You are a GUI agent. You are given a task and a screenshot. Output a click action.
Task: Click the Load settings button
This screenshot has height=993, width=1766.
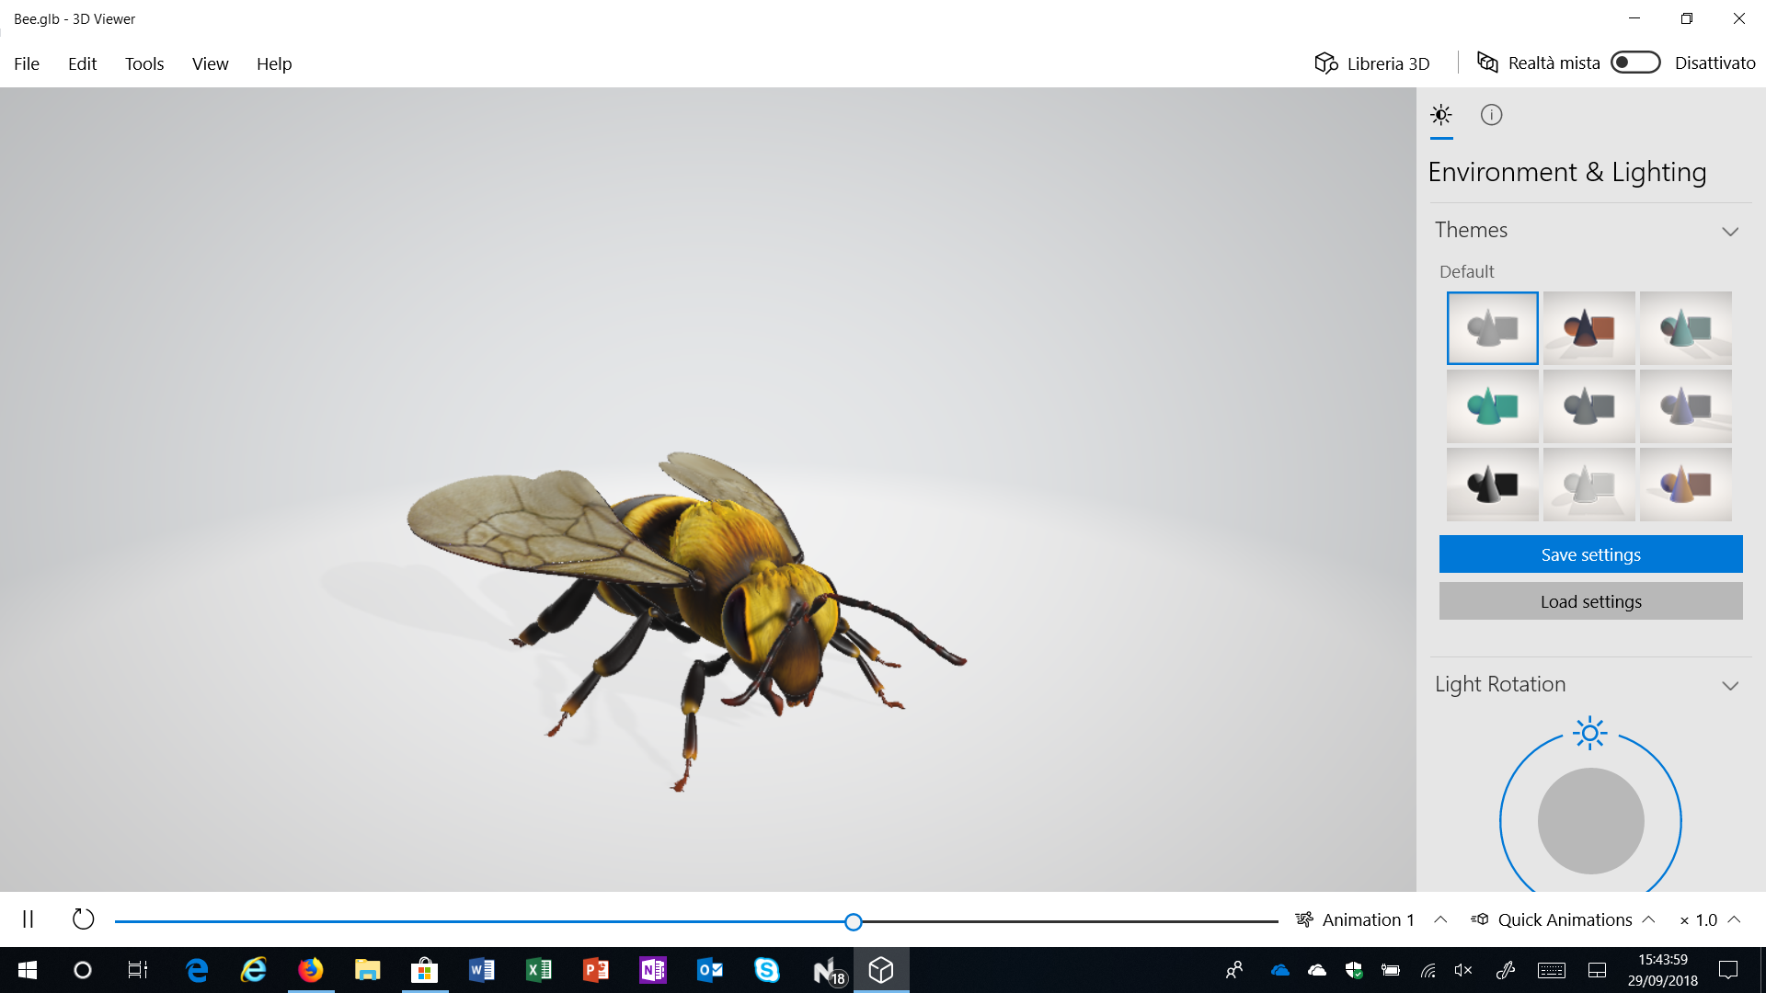1590,601
